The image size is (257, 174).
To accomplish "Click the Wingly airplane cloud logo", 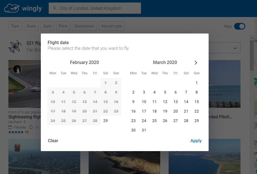I will coord(12,8).
